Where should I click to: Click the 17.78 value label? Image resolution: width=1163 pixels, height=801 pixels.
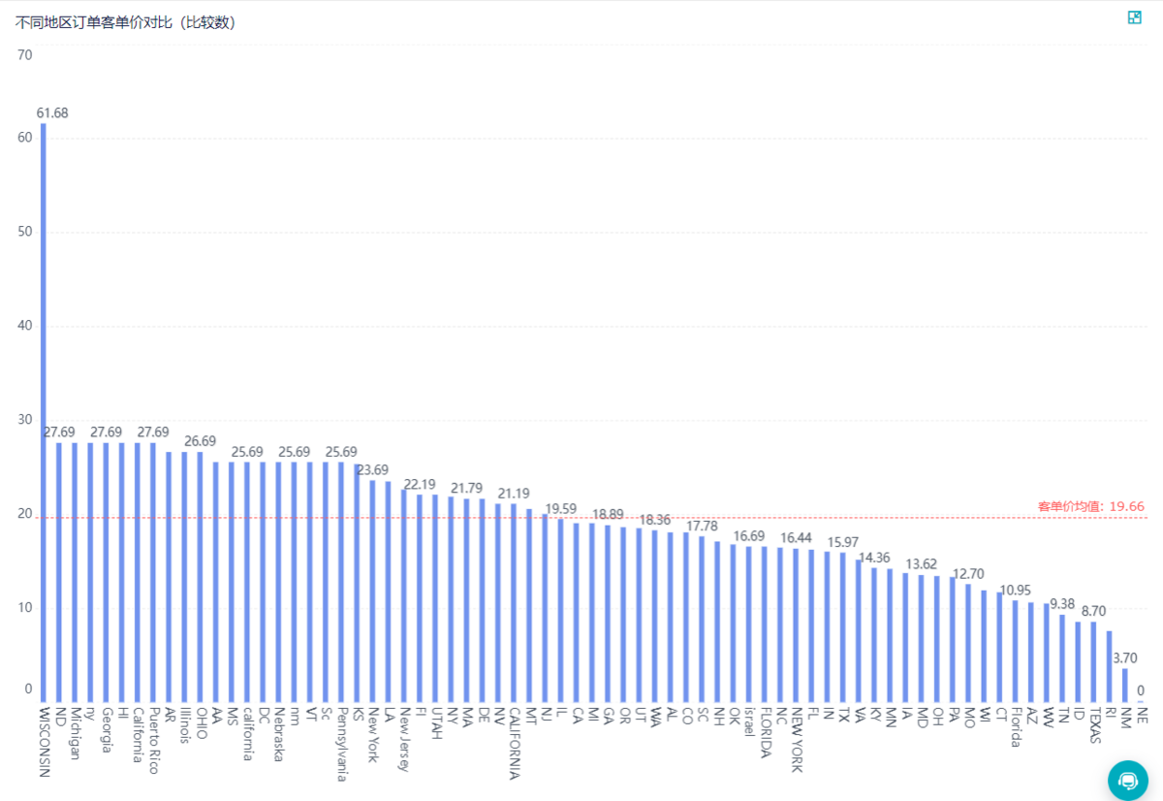point(702,526)
